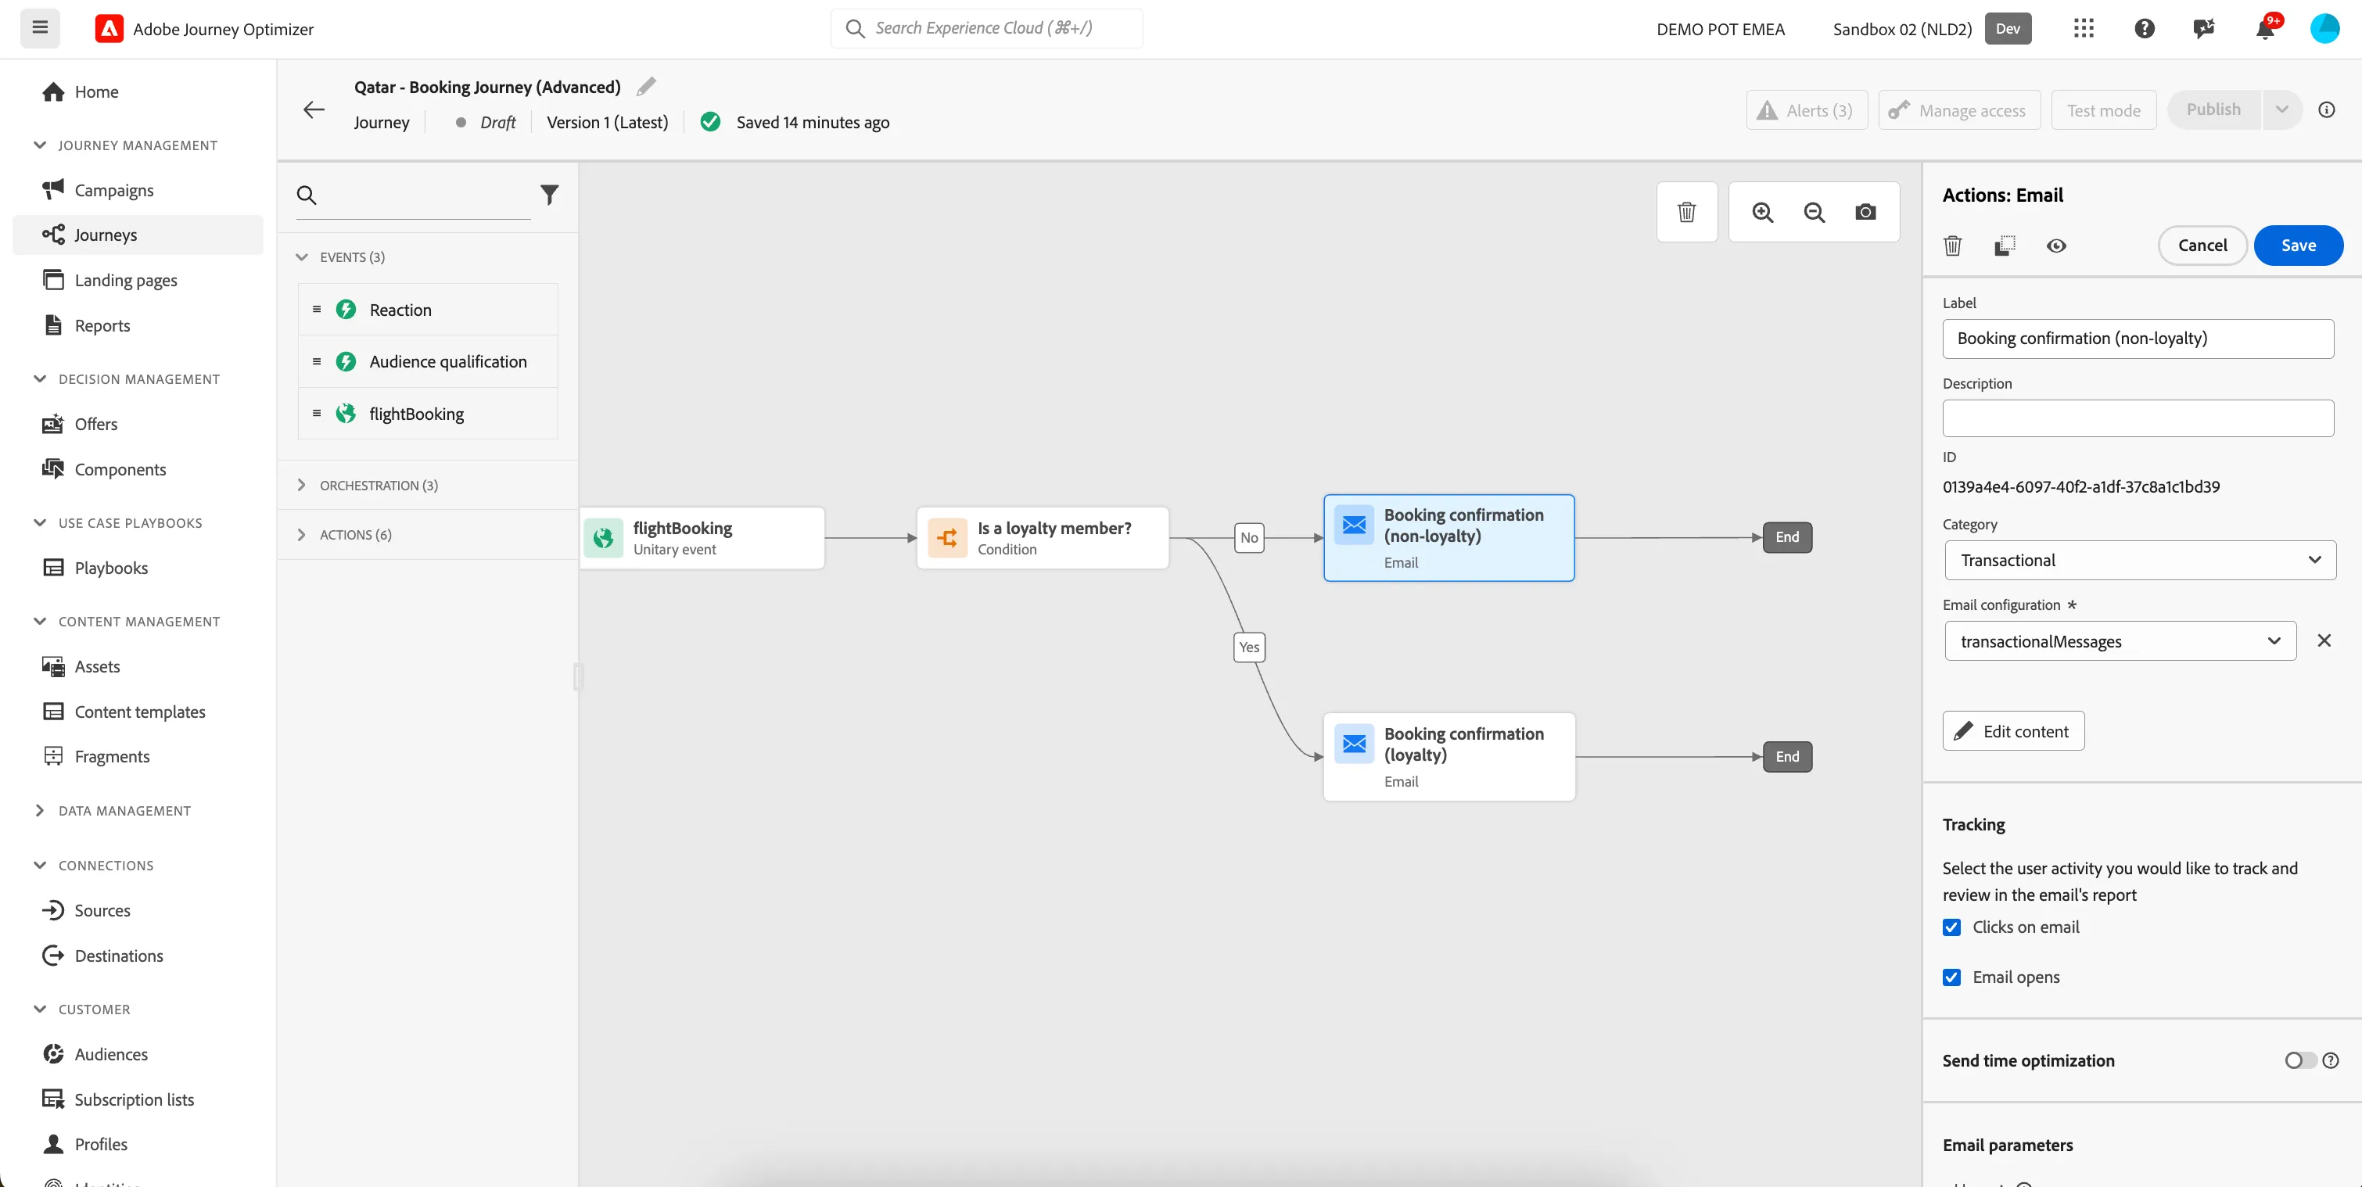Zoom in on the journey canvas
2362x1187 pixels.
click(x=1762, y=212)
